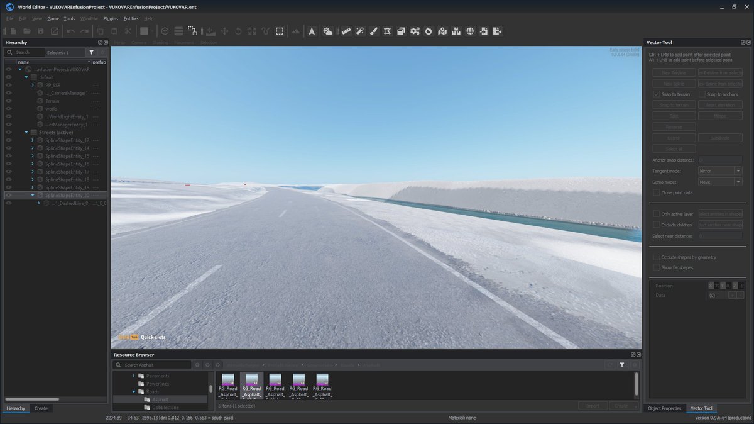Open the File menu
This screenshot has height=424, width=754.
(x=9, y=18)
